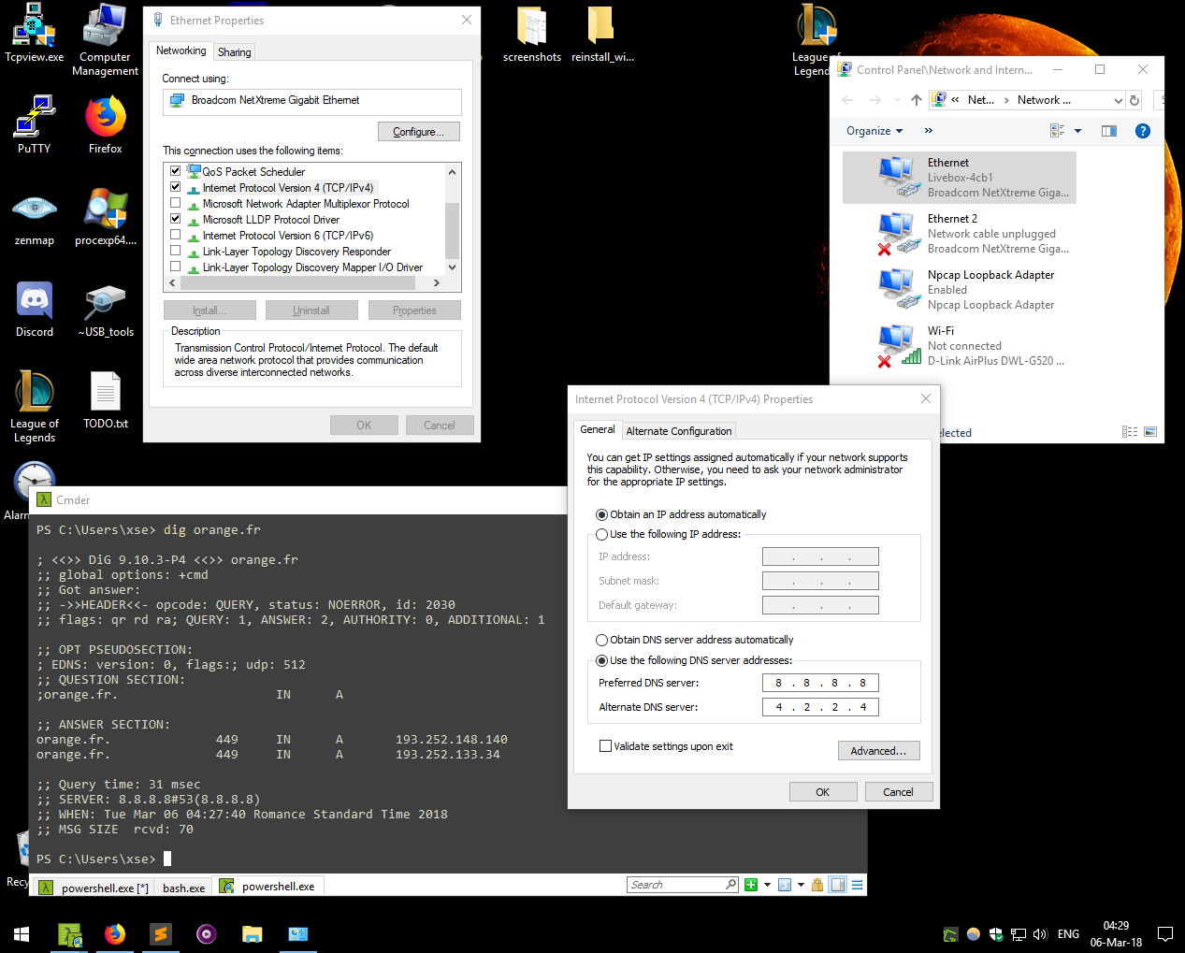The width and height of the screenshot is (1185, 953).
Task: Open a new console with Cmder's green plus icon
Action: (x=751, y=884)
